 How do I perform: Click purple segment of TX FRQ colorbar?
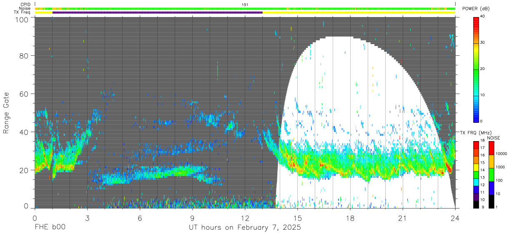pyautogui.click(x=477, y=197)
